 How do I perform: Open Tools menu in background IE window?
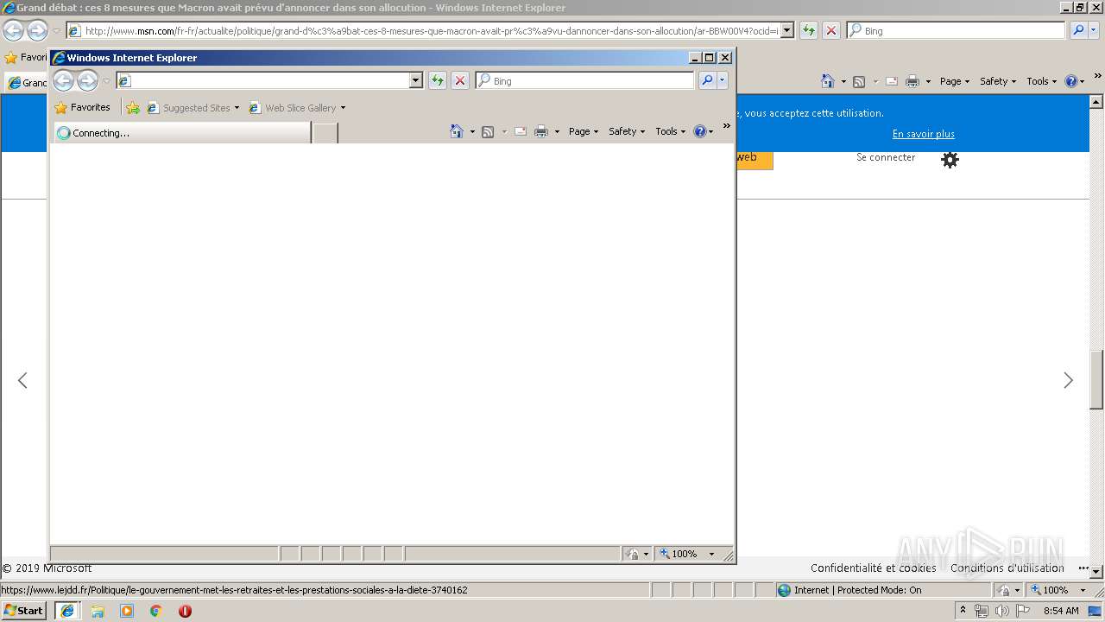1042,81
